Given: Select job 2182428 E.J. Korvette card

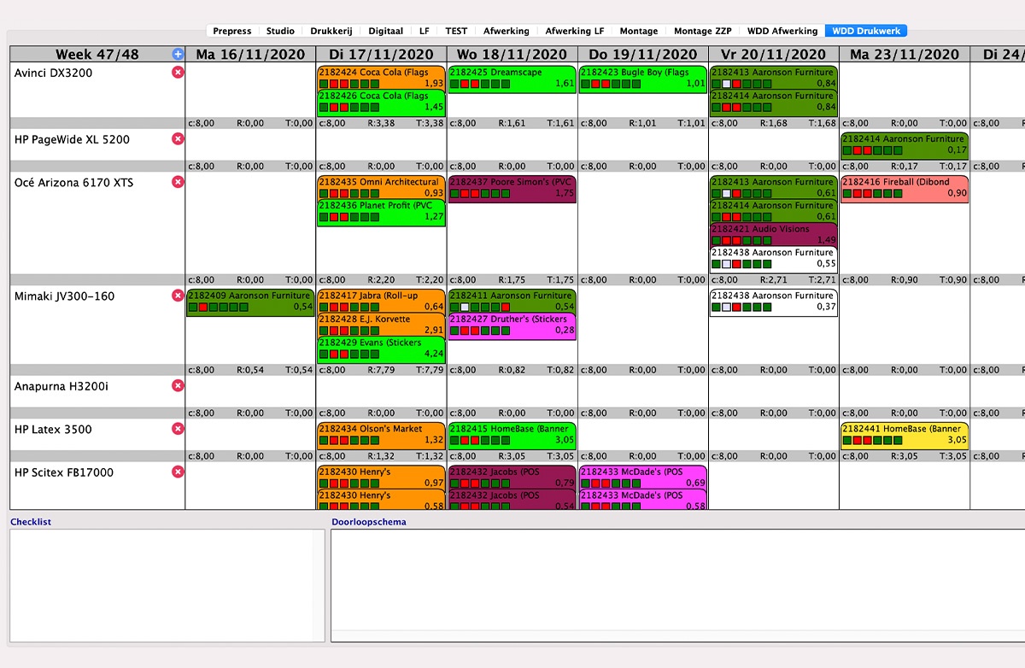Looking at the screenshot, I should [381, 325].
